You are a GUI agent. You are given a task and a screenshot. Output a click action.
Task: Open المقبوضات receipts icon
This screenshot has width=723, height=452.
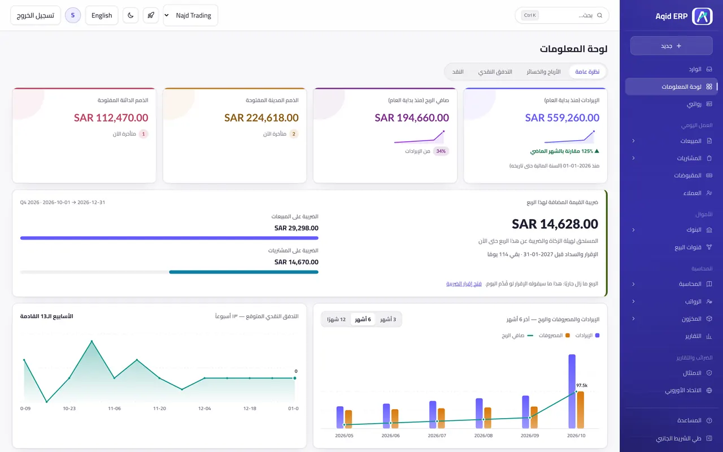pos(709,176)
